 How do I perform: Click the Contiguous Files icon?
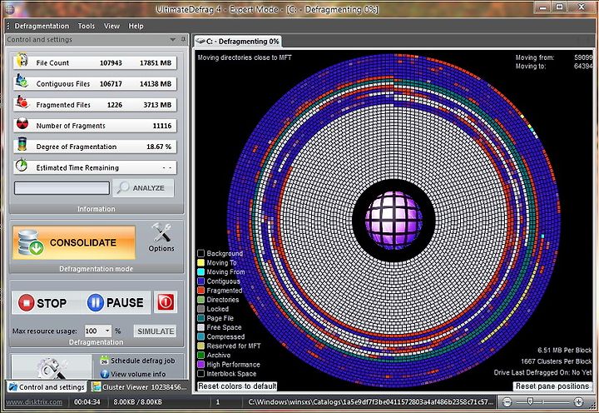click(22, 82)
